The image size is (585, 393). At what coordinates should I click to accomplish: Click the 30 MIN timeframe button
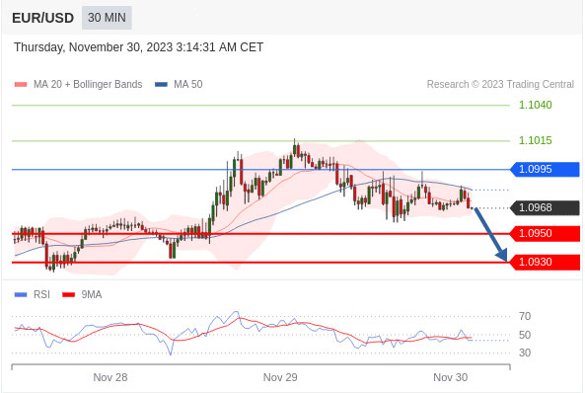click(107, 18)
